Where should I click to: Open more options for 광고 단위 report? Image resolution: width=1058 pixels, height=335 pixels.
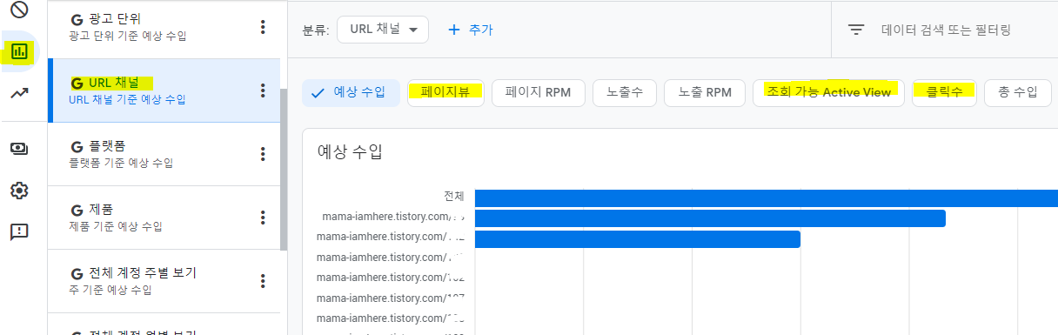tap(263, 27)
